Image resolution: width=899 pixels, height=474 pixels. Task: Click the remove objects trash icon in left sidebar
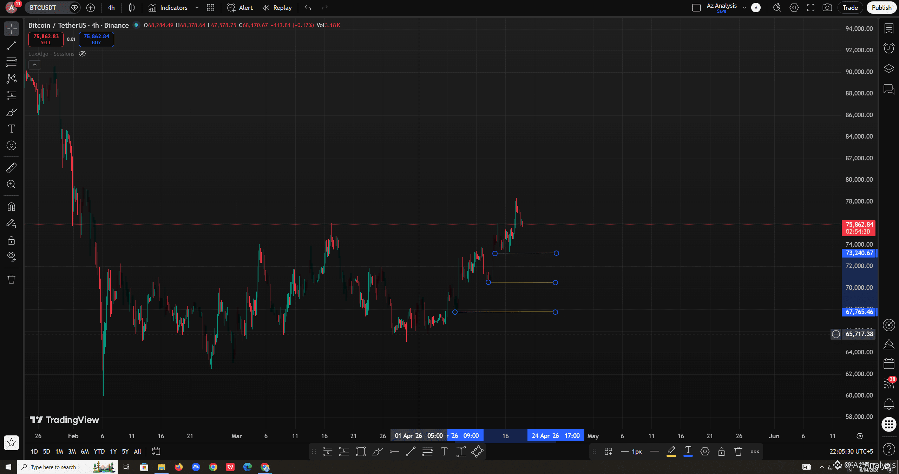pos(11,279)
